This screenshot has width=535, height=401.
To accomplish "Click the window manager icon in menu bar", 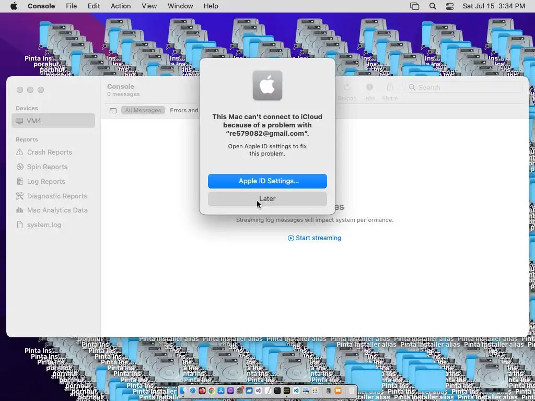I will tap(414, 6).
